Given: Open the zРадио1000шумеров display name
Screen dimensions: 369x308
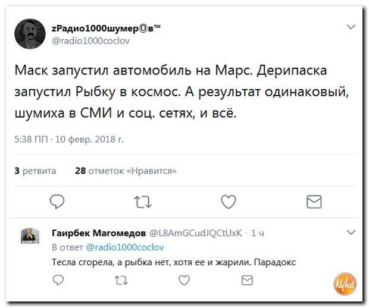Looking at the screenshot, I should (x=106, y=29).
